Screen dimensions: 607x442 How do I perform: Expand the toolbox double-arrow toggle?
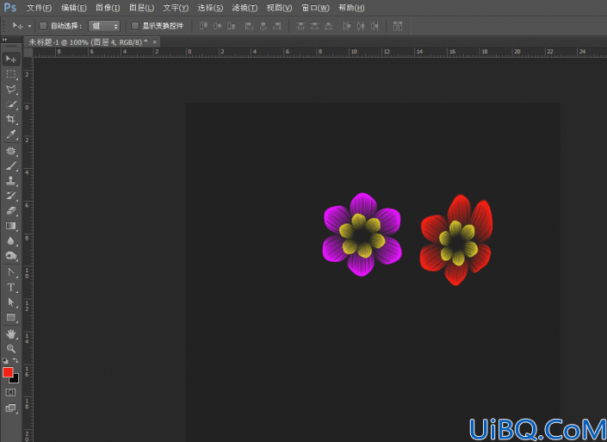(x=4, y=40)
